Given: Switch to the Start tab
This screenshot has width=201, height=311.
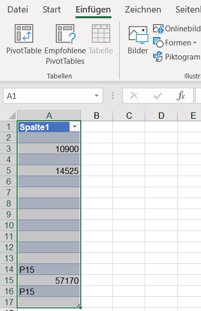Looking at the screenshot, I should click(x=52, y=9).
